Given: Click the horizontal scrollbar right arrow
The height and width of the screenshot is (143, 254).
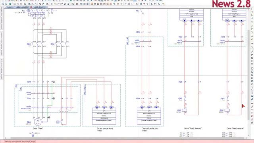Looking at the screenshot, I should (x=246, y=138).
